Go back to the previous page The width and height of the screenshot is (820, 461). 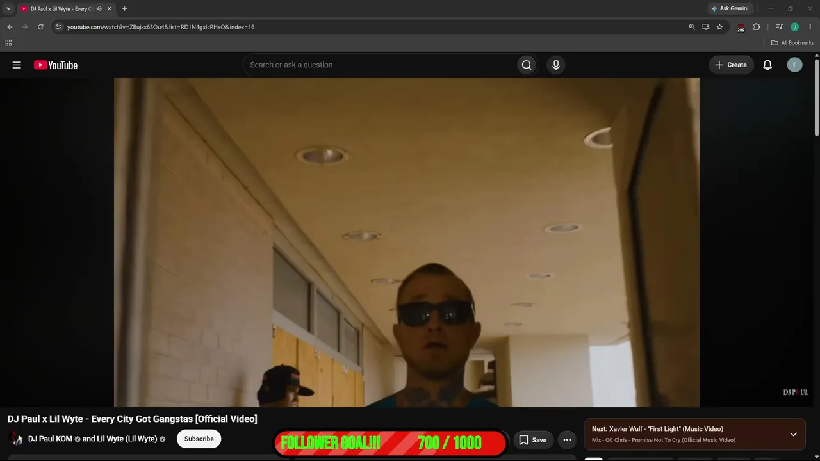click(10, 27)
